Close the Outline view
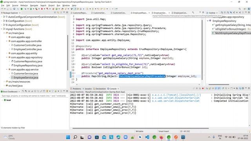 pos(217,13)
